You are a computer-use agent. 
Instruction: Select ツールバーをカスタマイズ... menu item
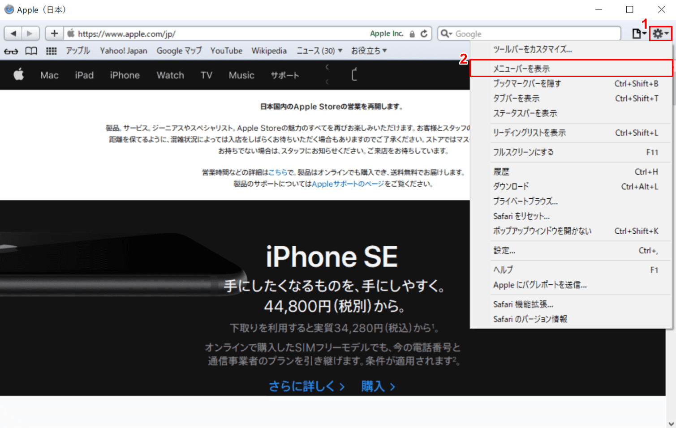point(571,49)
